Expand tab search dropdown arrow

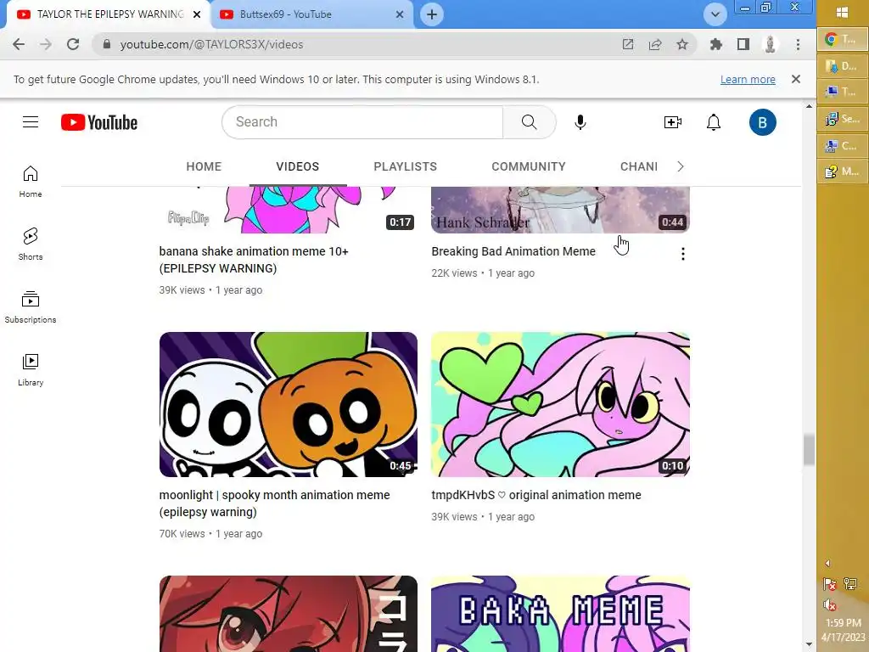click(x=715, y=14)
